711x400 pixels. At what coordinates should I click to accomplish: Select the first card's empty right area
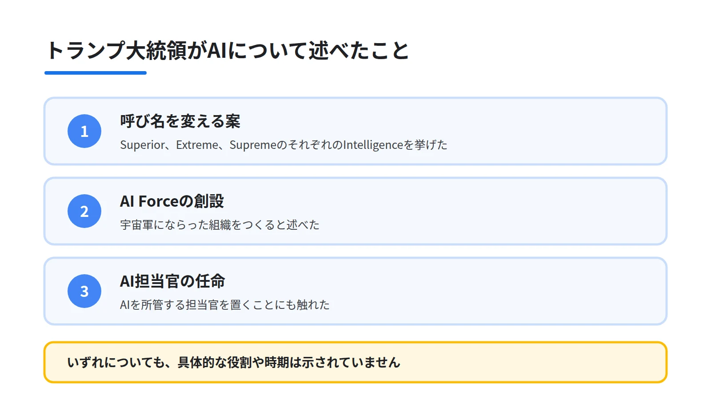point(555,131)
